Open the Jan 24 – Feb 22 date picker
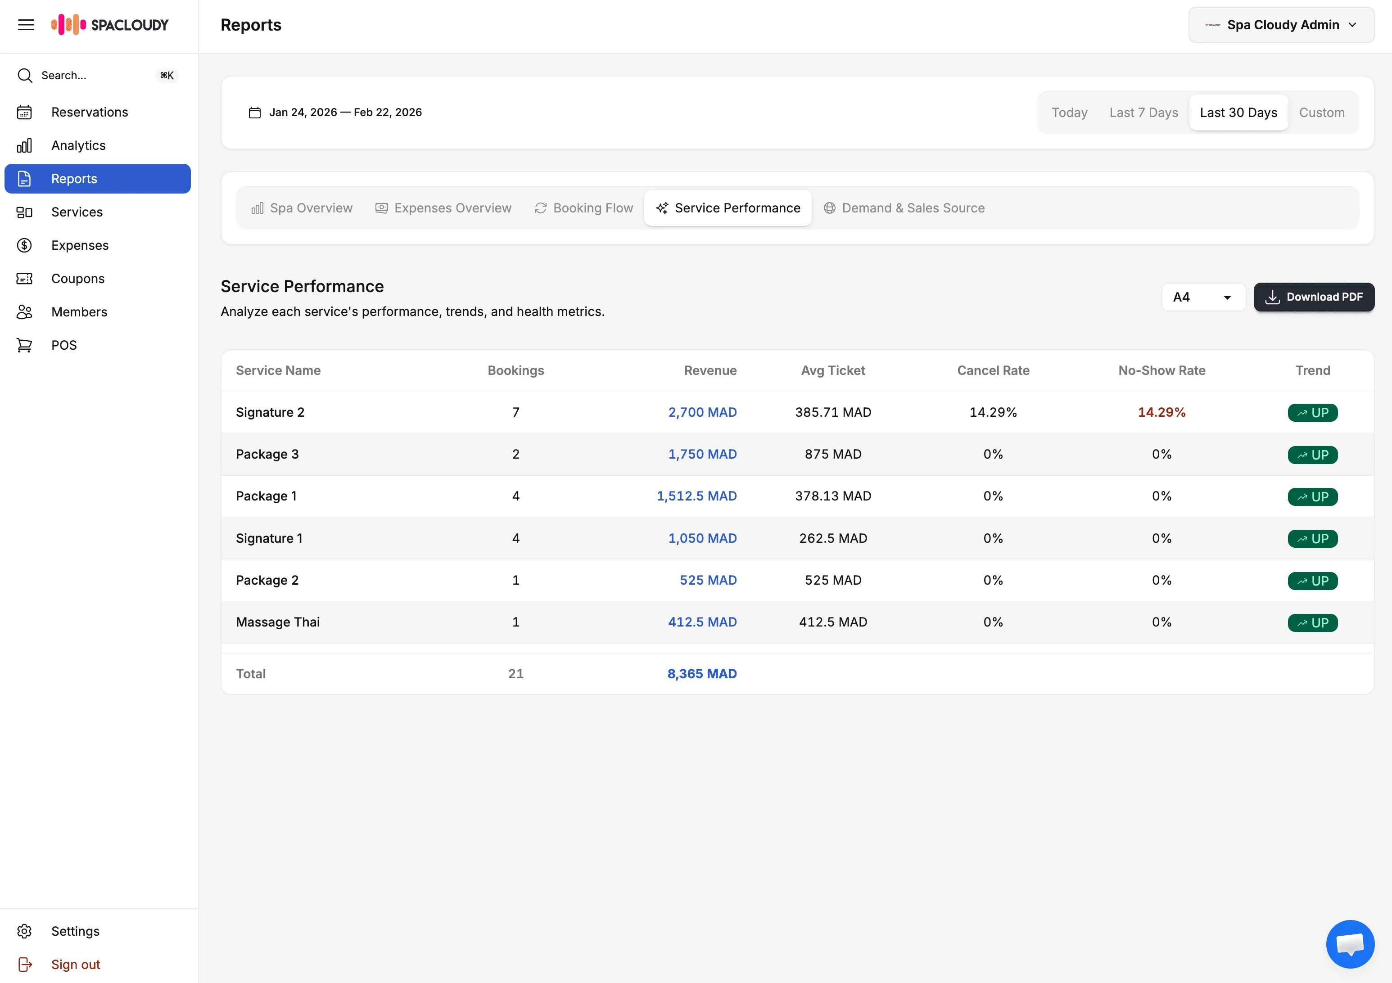 336,113
